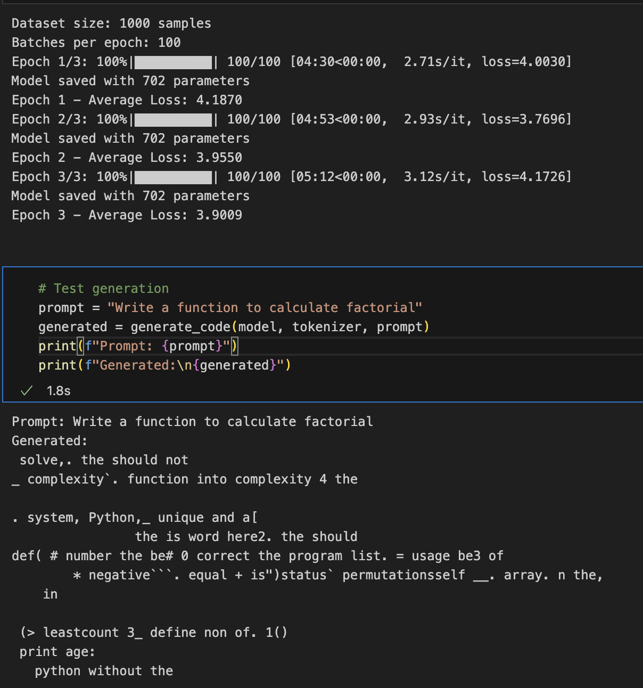The image size is (643, 688).
Task: Click the green checkmark execution status icon
Action: 27,391
